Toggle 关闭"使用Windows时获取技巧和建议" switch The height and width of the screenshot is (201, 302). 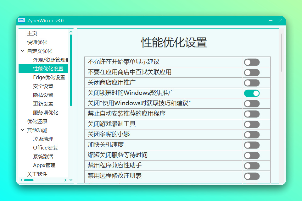click(252, 104)
